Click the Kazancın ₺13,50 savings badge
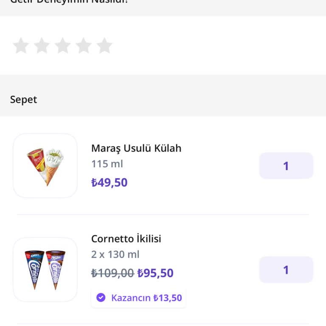Image resolution: width=326 pixels, height=326 pixels. (x=139, y=298)
